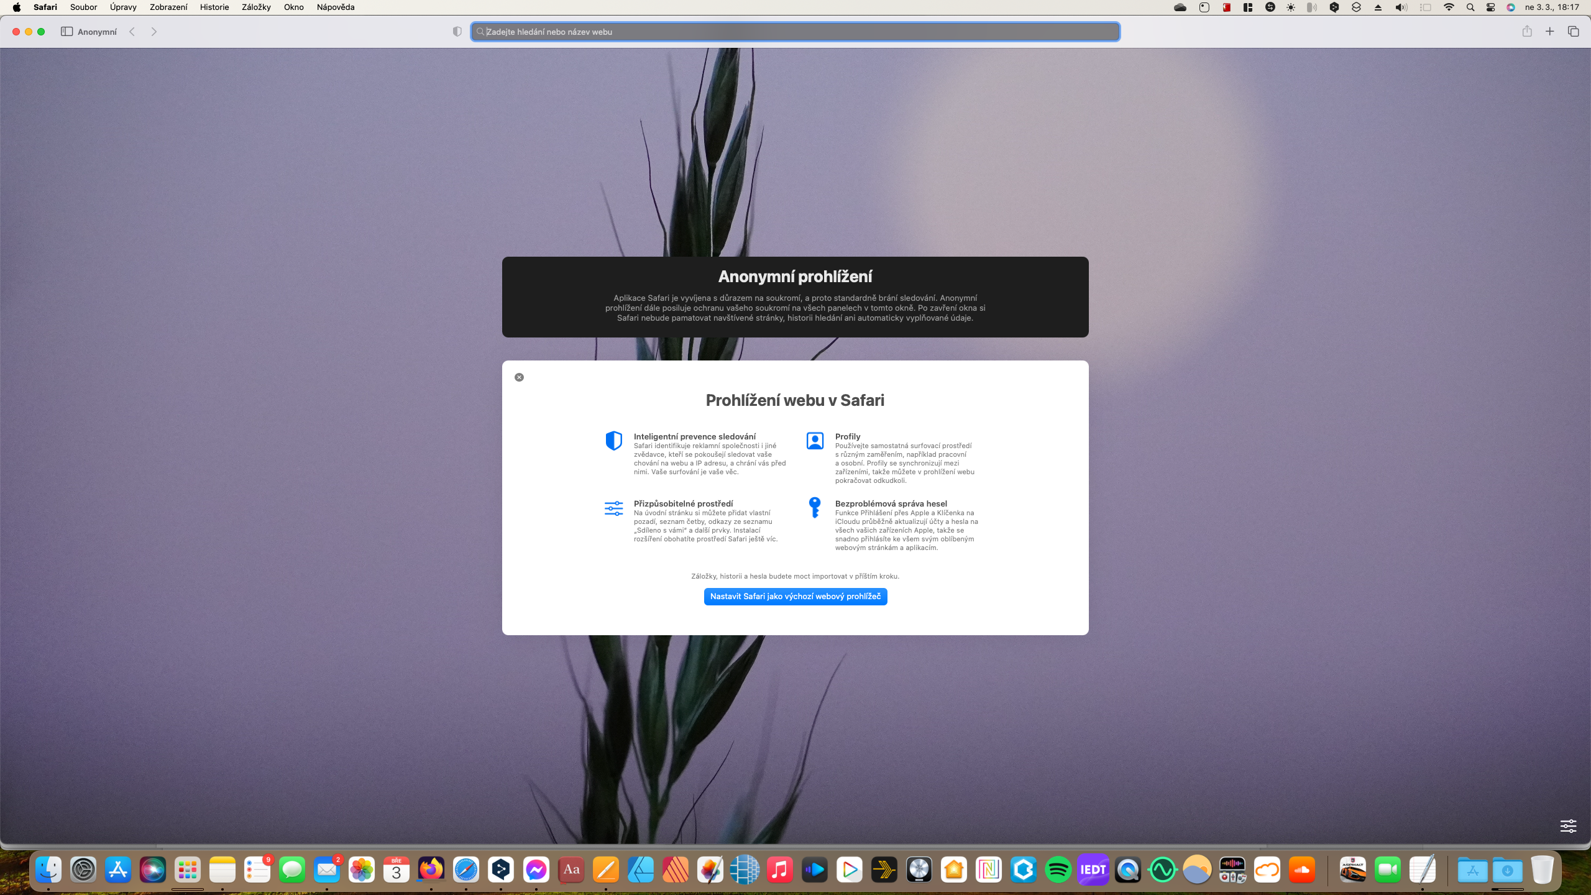The width and height of the screenshot is (1591, 895).
Task: Open the Anonymní tab group label
Action: click(97, 32)
